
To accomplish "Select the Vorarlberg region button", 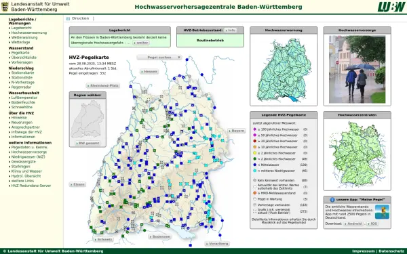I will pyautogui.click(x=217, y=244).
